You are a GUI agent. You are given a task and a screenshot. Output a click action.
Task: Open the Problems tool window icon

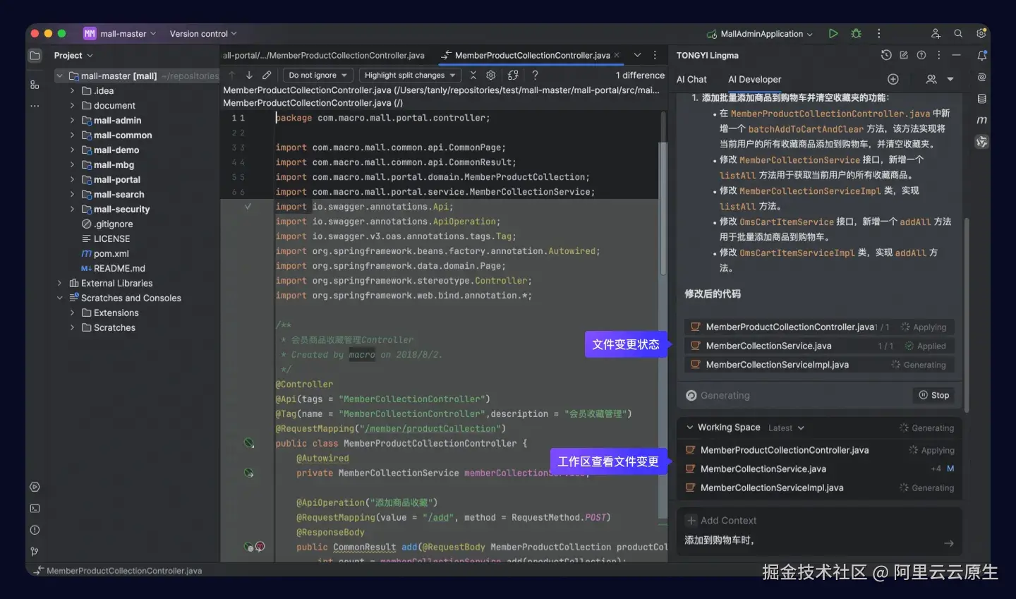pos(35,530)
